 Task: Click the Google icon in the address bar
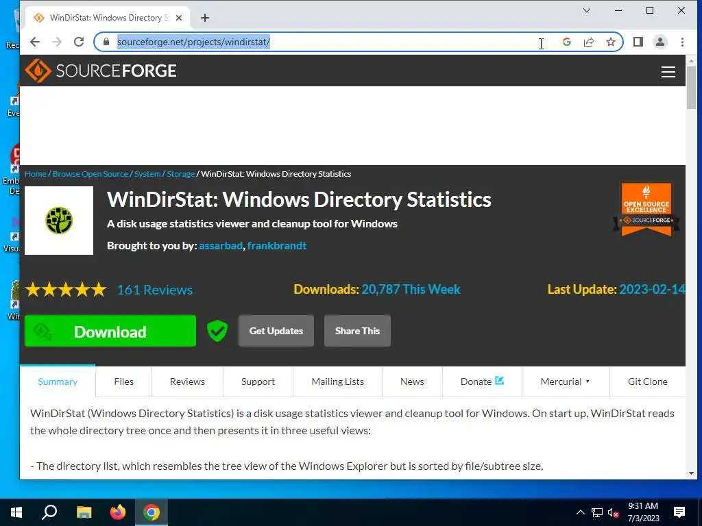point(567,42)
